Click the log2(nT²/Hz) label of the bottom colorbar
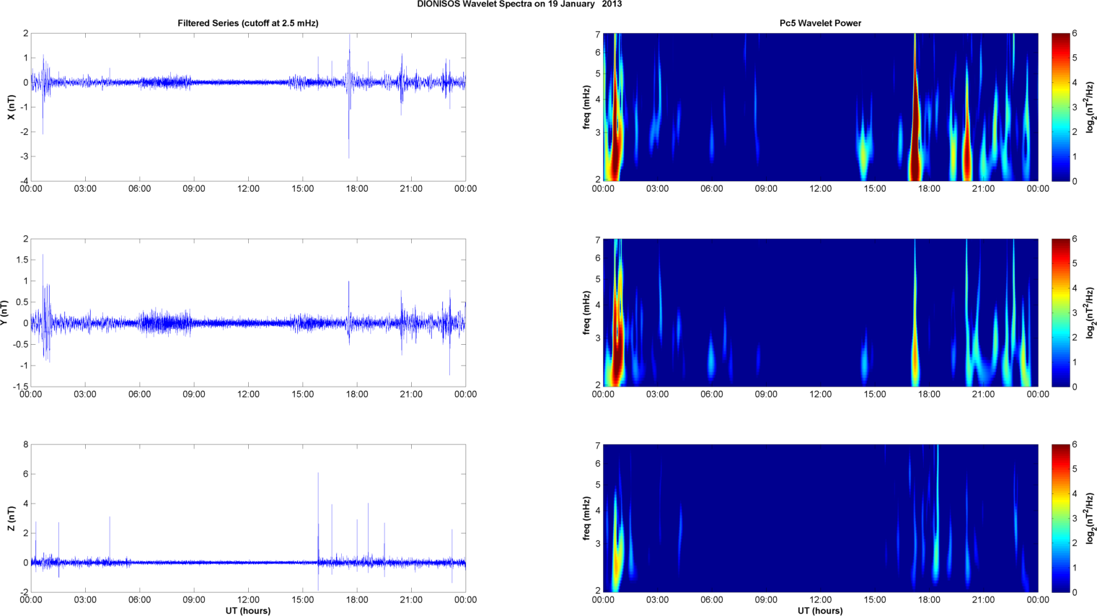1097x616 pixels. point(1091,518)
